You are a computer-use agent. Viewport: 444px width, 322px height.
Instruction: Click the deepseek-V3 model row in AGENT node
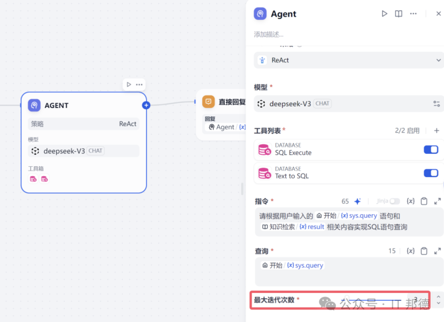[x=83, y=151]
